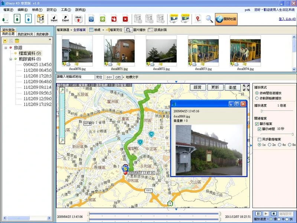This screenshot has width=297, height=223.
Task: Click the Import toolbar icon
Action: (x=54, y=18)
